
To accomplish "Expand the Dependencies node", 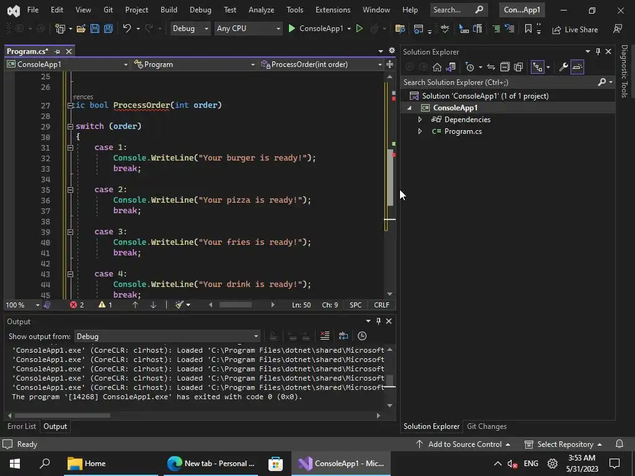I will pos(420,120).
